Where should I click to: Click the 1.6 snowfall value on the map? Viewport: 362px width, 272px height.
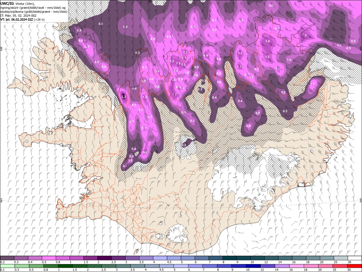coord(304,35)
